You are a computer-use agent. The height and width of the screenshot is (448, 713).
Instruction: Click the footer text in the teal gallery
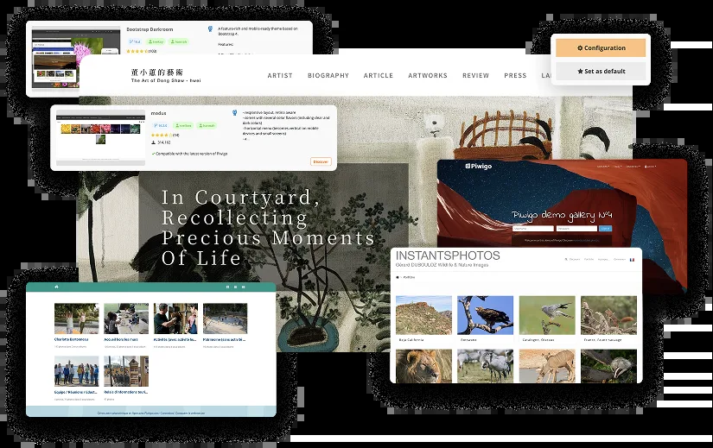click(151, 413)
